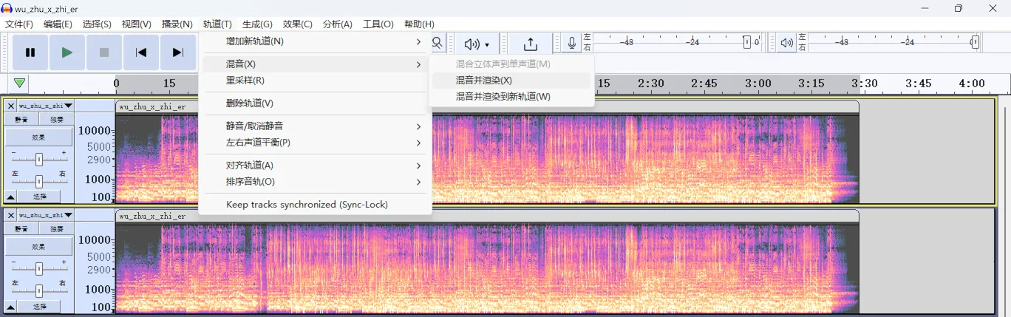Skip to end of the project
Viewport: 1011px width, 317px height.
tap(178, 52)
